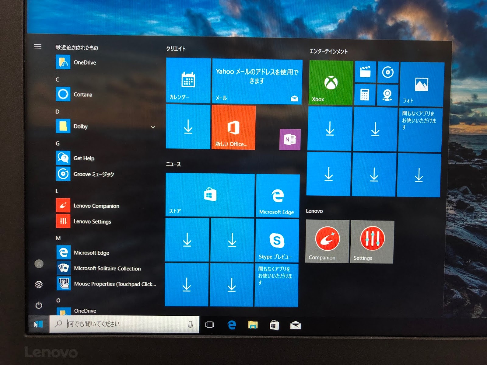Click the letter D section header
The width and height of the screenshot is (487, 365).
pyautogui.click(x=57, y=112)
